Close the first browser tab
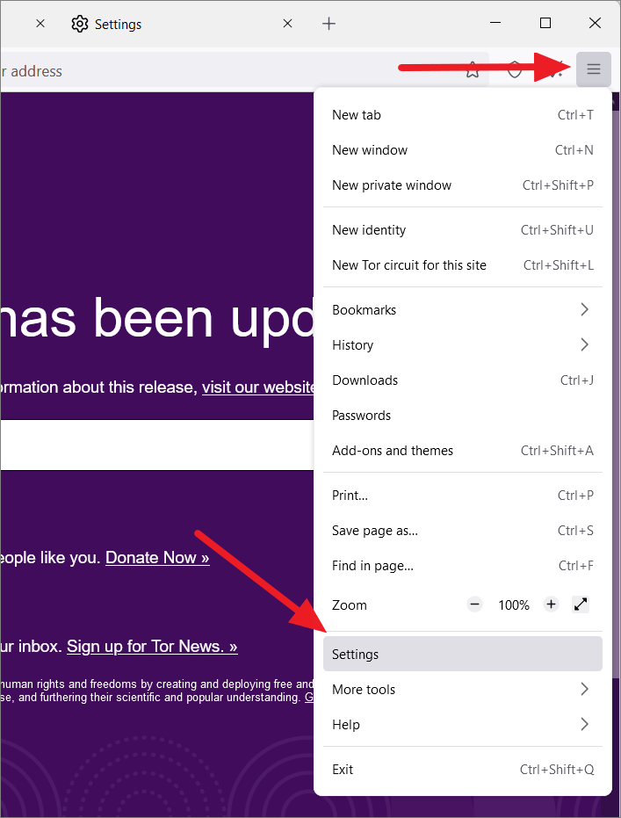The width and height of the screenshot is (621, 818). pos(40,24)
